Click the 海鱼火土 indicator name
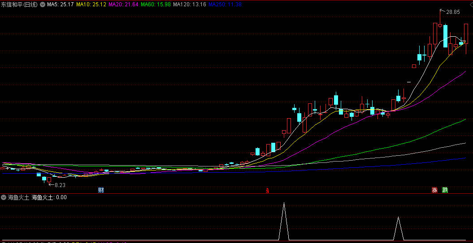 click(19, 197)
